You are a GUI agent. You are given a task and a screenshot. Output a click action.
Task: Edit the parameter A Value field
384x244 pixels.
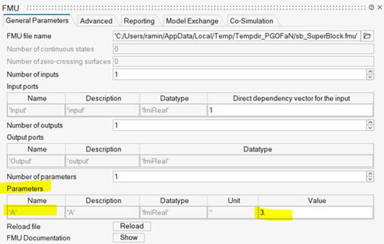tap(312, 212)
